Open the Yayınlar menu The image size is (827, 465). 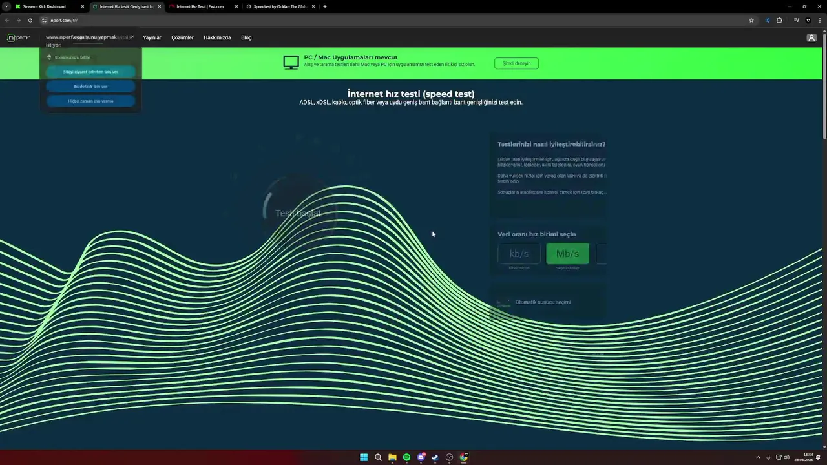tap(152, 37)
